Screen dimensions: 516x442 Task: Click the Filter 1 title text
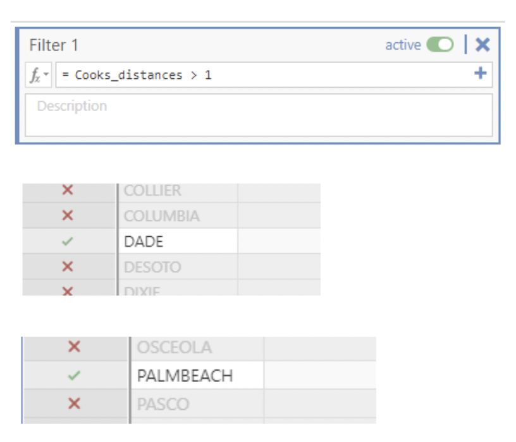click(54, 45)
